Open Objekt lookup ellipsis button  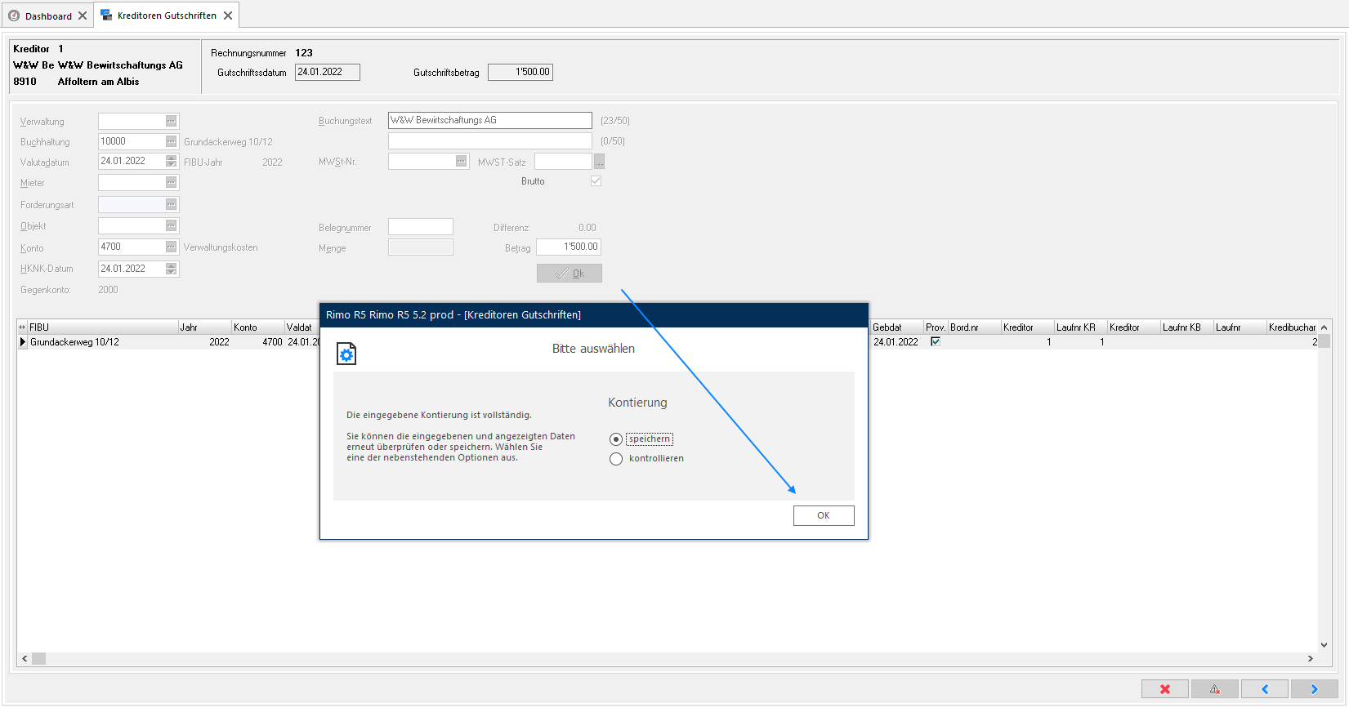[172, 225]
